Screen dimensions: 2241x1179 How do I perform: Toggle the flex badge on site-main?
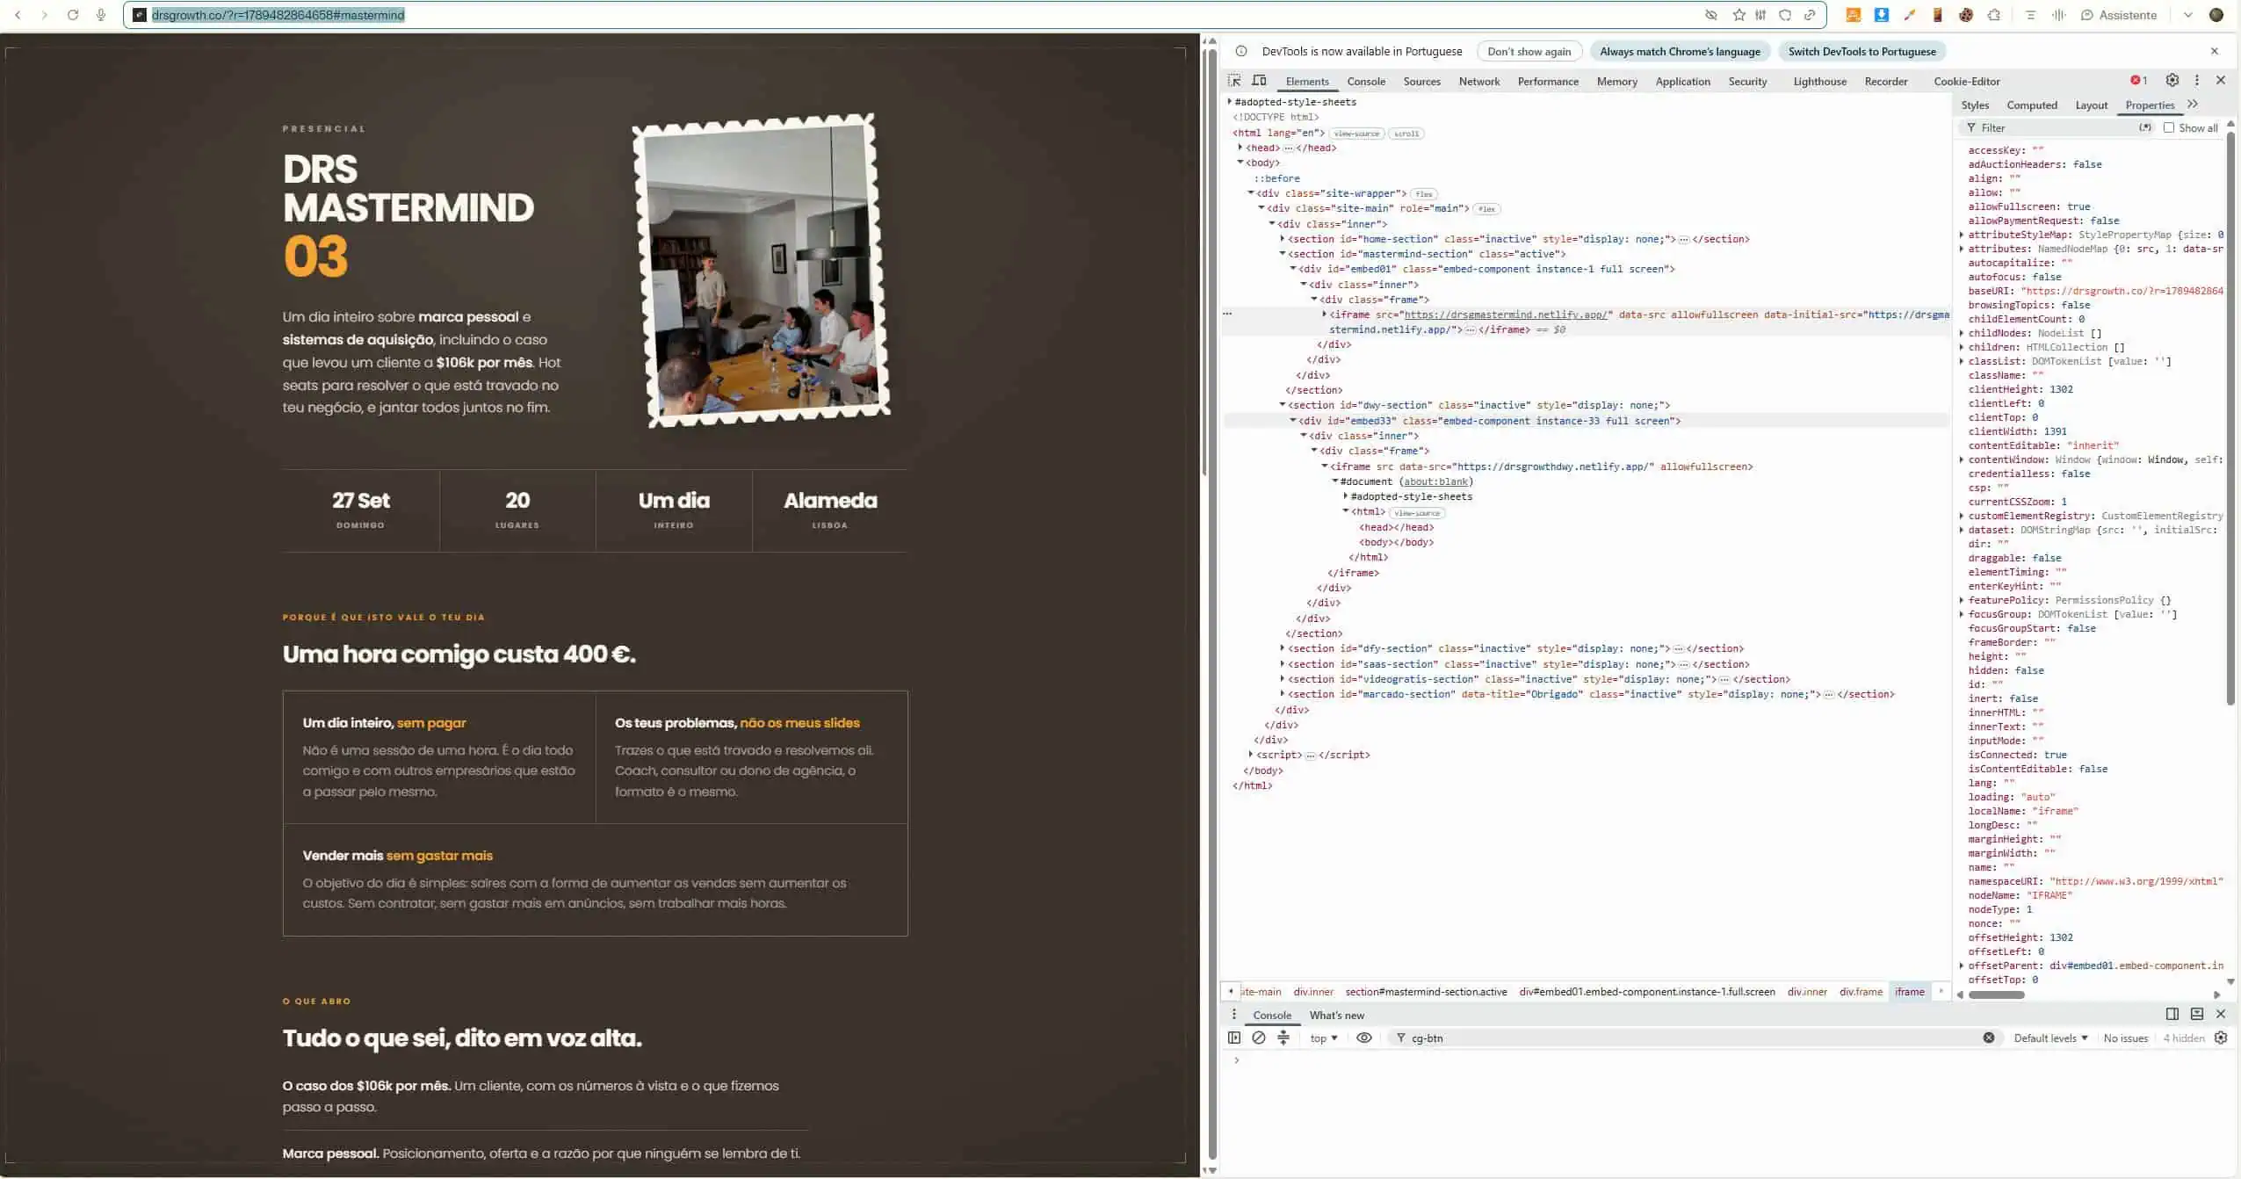[1486, 209]
